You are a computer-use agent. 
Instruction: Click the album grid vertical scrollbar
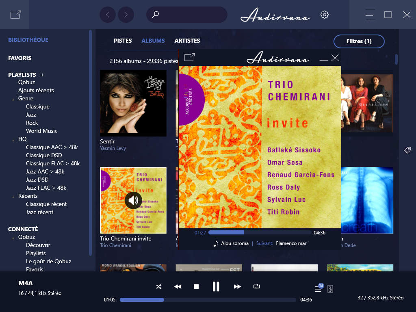396,59
